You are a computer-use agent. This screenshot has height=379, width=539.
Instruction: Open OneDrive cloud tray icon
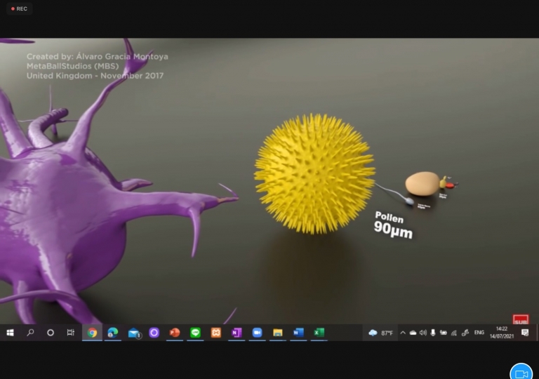413,333
